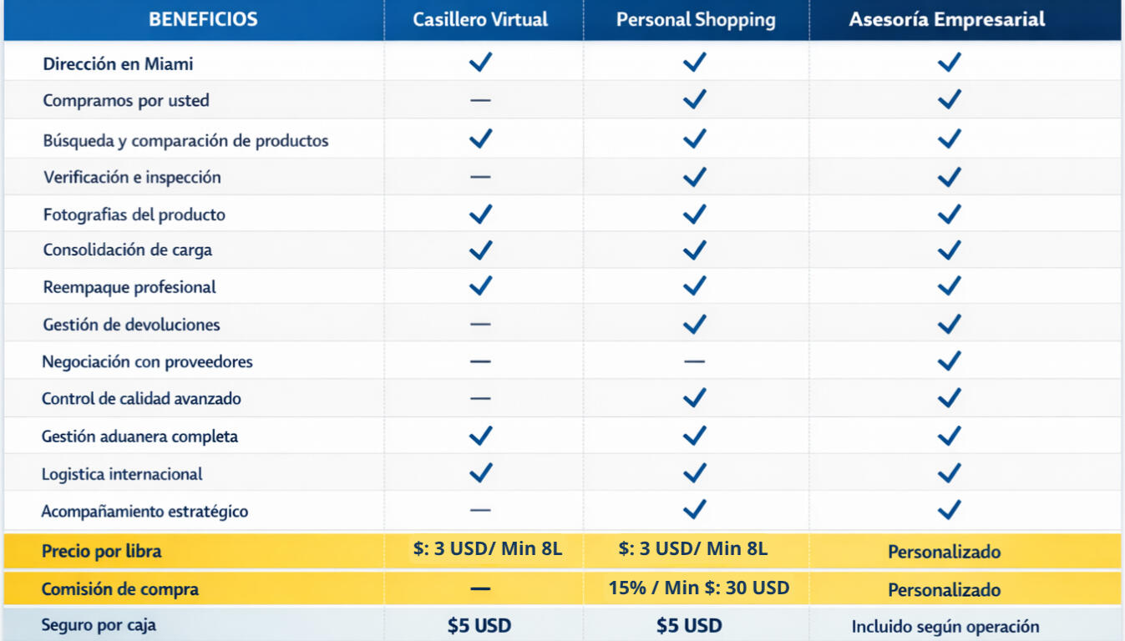This screenshot has width=1125, height=641.
Task: Click Casillero Virtual dash for Comisión de compra
Action: coord(480,588)
